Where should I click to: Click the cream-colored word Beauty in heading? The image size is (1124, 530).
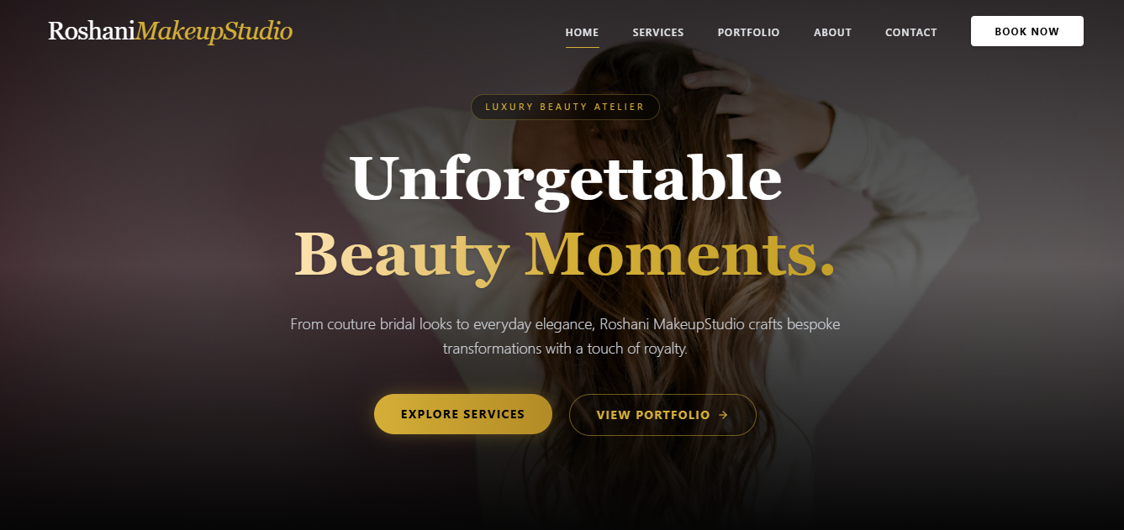(402, 255)
